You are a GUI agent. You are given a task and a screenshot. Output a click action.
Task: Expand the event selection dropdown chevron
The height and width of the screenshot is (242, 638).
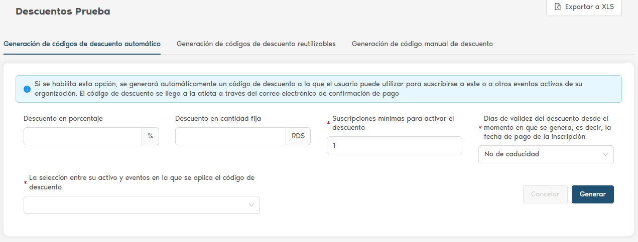click(251, 205)
